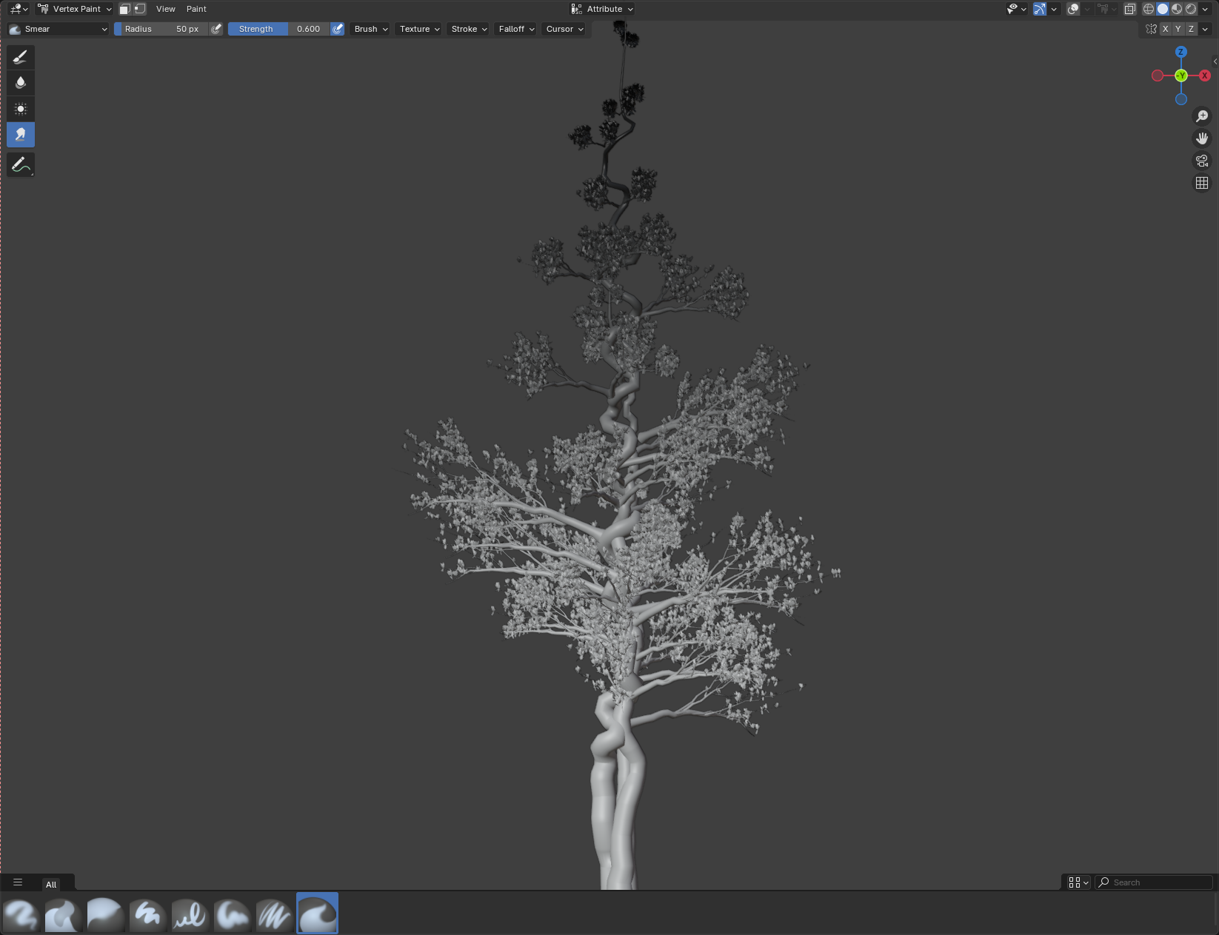
Task: Switch perspective/orthographic with grid icon
Action: click(1202, 183)
